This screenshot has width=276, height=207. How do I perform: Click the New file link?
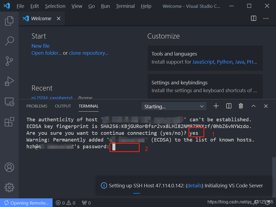[40, 46]
